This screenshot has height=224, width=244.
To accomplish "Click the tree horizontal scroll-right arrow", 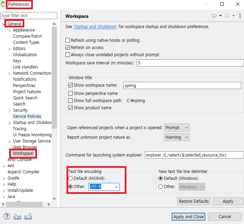I will [49, 204].
